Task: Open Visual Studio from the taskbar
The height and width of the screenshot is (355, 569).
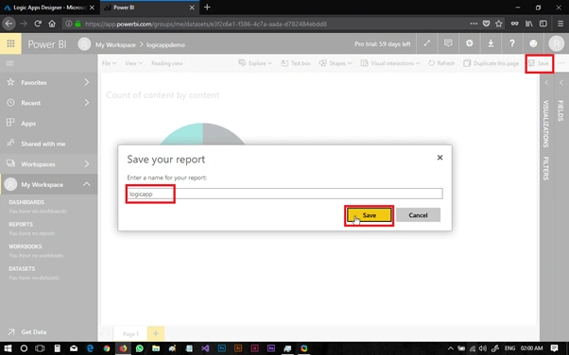Action: tap(205, 348)
